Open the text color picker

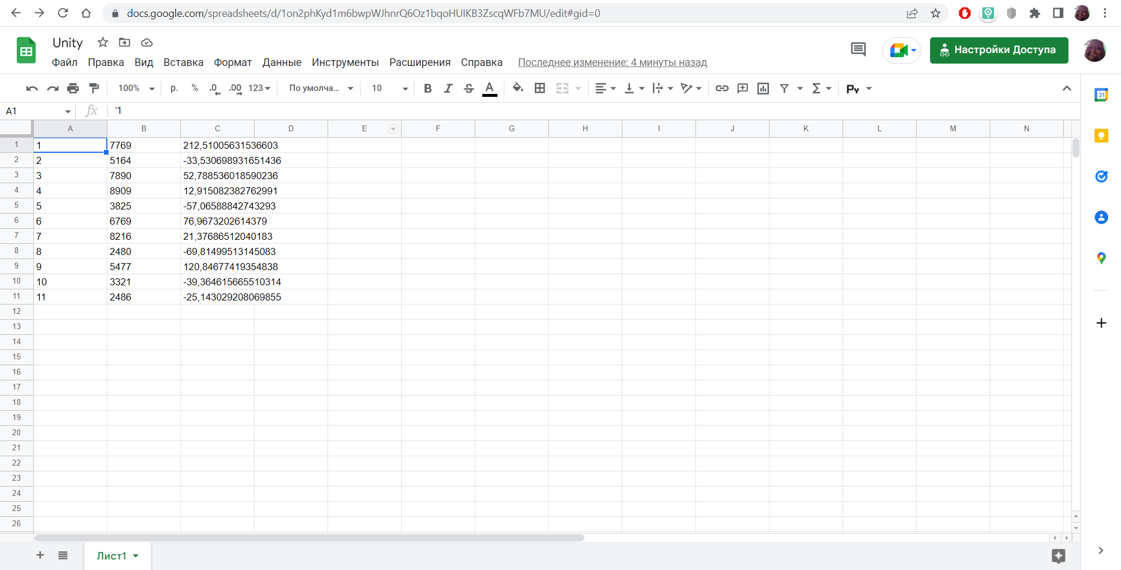point(490,89)
